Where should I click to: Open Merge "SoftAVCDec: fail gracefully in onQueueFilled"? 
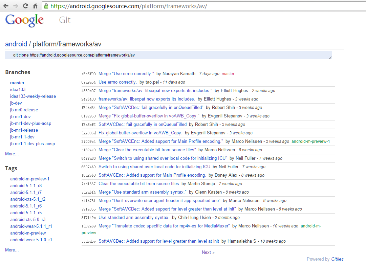point(151,107)
